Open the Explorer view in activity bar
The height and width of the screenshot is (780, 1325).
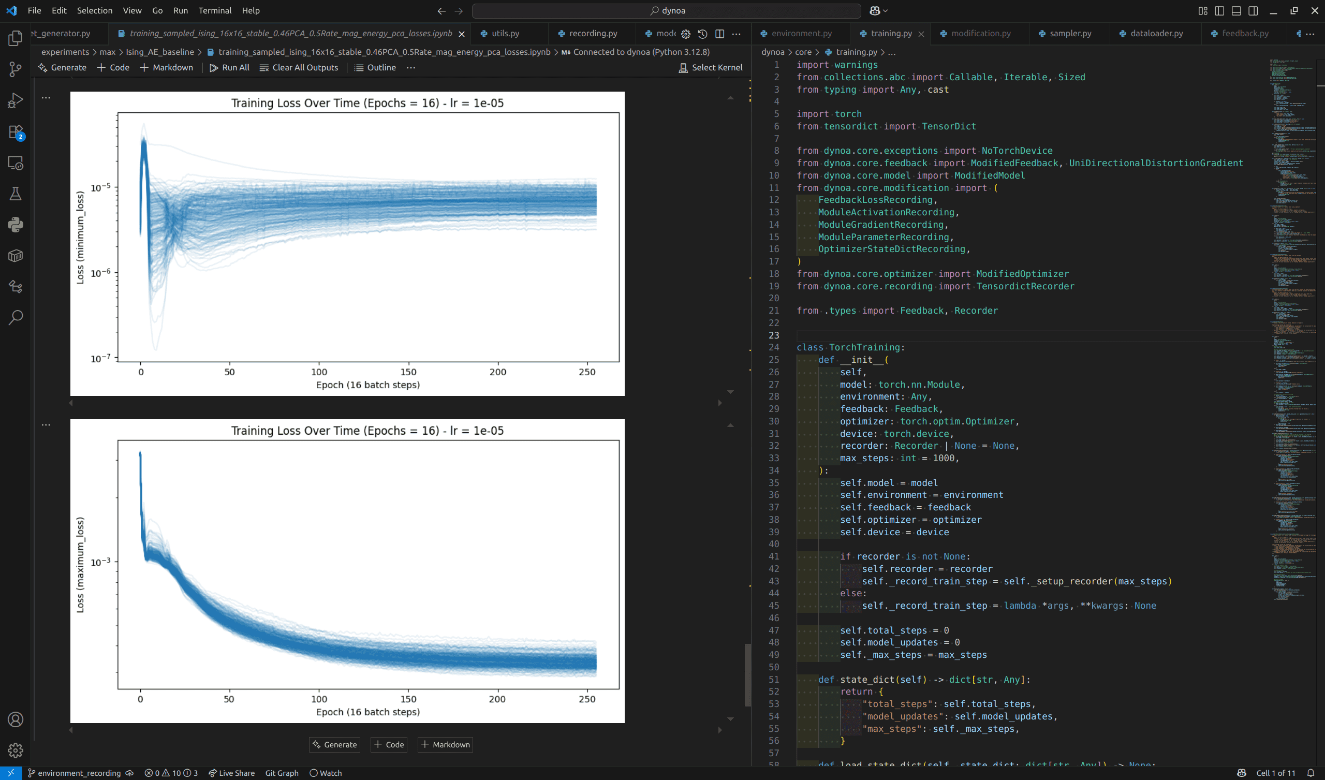(x=15, y=38)
